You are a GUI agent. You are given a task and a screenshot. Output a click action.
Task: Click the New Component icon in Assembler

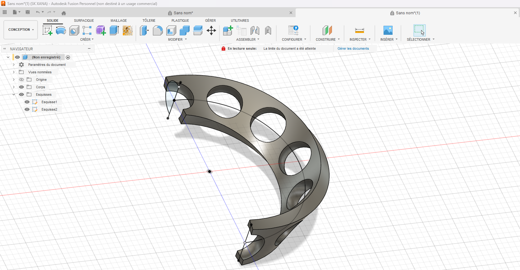(x=228, y=30)
